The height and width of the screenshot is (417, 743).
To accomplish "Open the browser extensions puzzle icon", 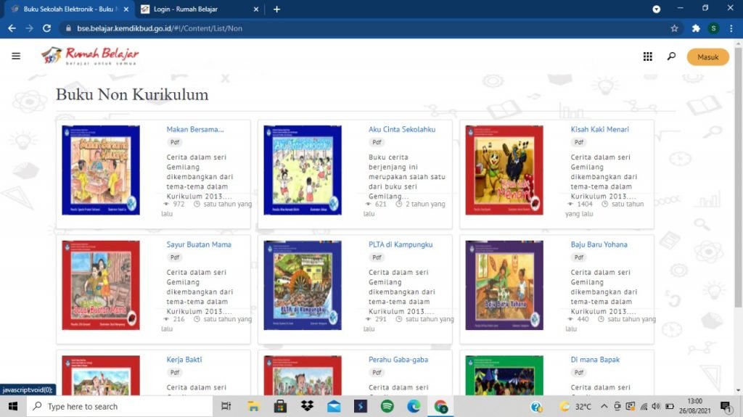I will [x=696, y=28].
